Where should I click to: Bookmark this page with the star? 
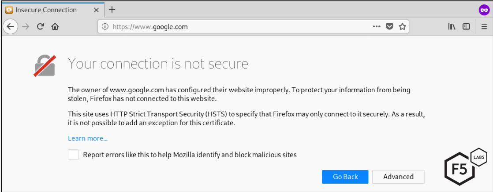(402, 26)
